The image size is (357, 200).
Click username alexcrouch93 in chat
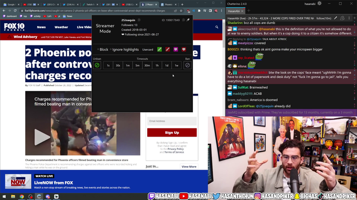click(x=248, y=29)
